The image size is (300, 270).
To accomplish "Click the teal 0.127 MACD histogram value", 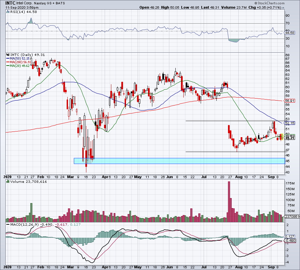I will (x=75, y=224).
